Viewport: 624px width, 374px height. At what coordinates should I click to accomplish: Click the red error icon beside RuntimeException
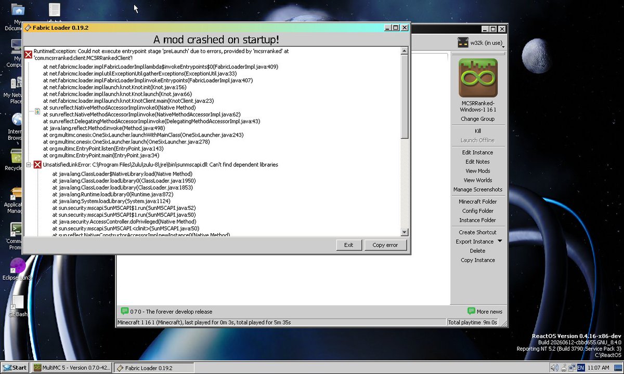pos(29,54)
